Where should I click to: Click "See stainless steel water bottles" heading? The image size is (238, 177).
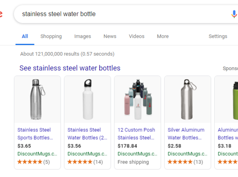pyautogui.click(x=70, y=68)
